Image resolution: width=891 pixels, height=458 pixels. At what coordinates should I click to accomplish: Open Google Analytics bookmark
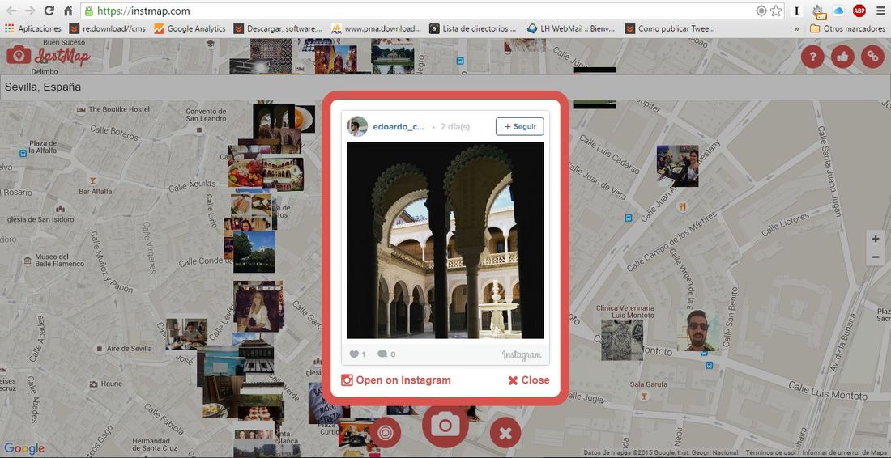click(190, 28)
